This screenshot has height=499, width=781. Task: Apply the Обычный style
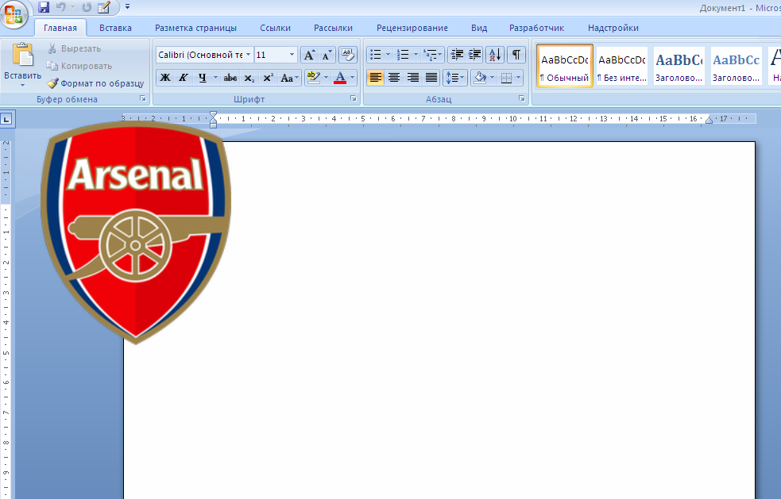click(x=565, y=66)
